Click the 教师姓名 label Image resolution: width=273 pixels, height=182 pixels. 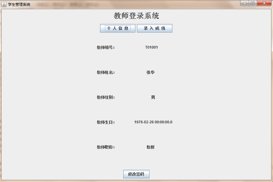coord(106,72)
